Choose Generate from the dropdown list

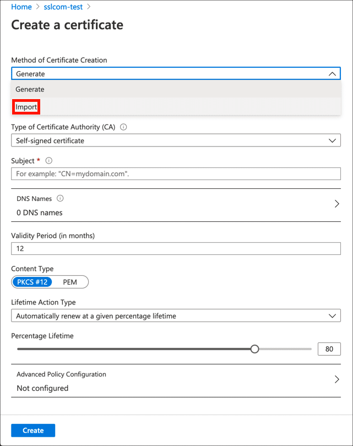[x=30, y=89]
